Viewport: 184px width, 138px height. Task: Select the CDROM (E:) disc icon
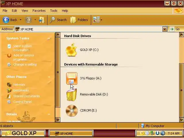pyautogui.click(x=72, y=111)
